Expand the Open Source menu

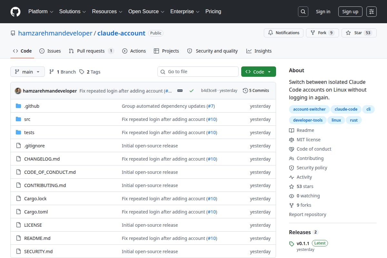point(146,11)
